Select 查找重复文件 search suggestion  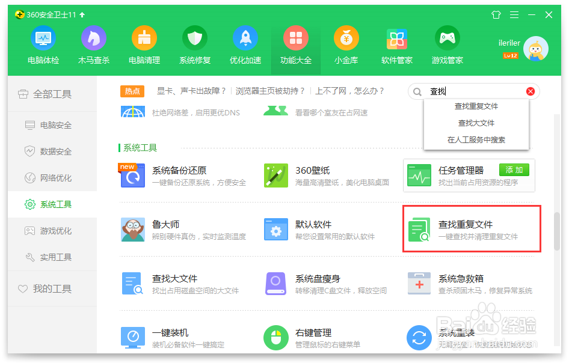point(476,106)
